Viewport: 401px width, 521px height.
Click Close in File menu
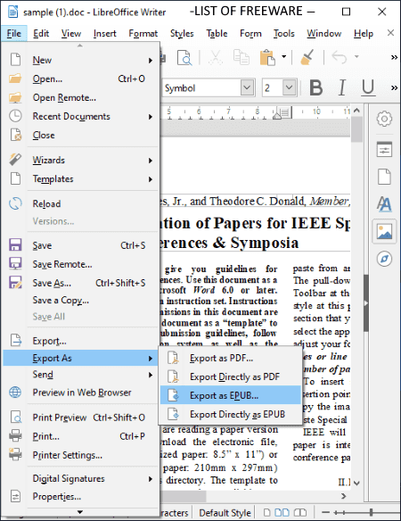point(81,136)
